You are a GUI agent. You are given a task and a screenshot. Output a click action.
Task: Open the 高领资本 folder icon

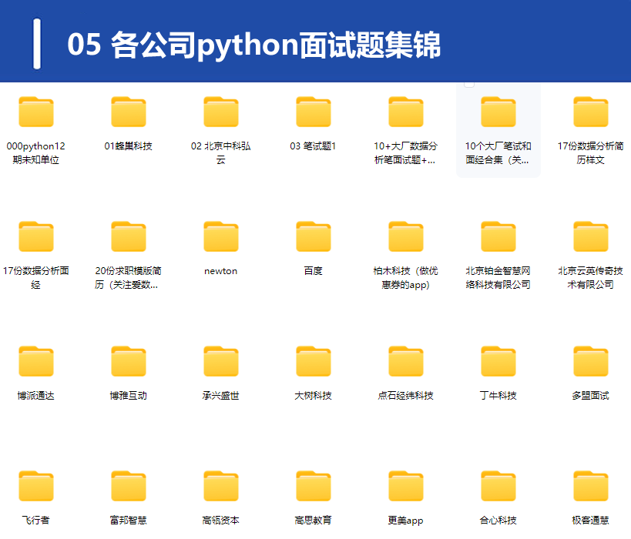[221, 486]
